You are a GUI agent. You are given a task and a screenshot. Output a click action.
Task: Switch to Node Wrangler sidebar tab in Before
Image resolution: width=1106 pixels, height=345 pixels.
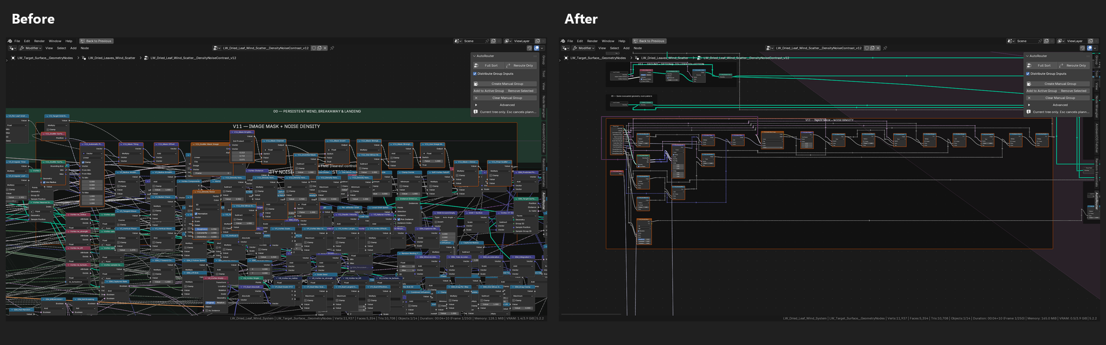pos(543,106)
